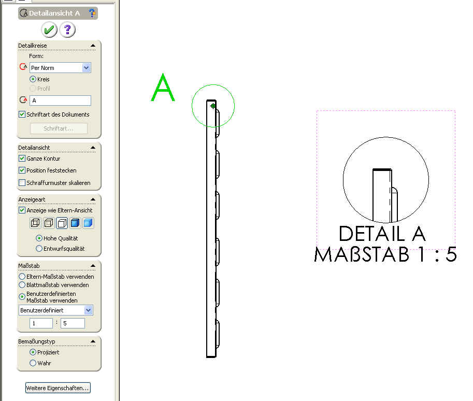Viewport: 473px width, 401px height.
Task: Click the detail view circle drawing
Action: tap(386, 180)
